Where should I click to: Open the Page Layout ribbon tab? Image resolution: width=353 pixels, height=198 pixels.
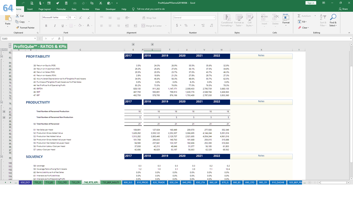44,9
